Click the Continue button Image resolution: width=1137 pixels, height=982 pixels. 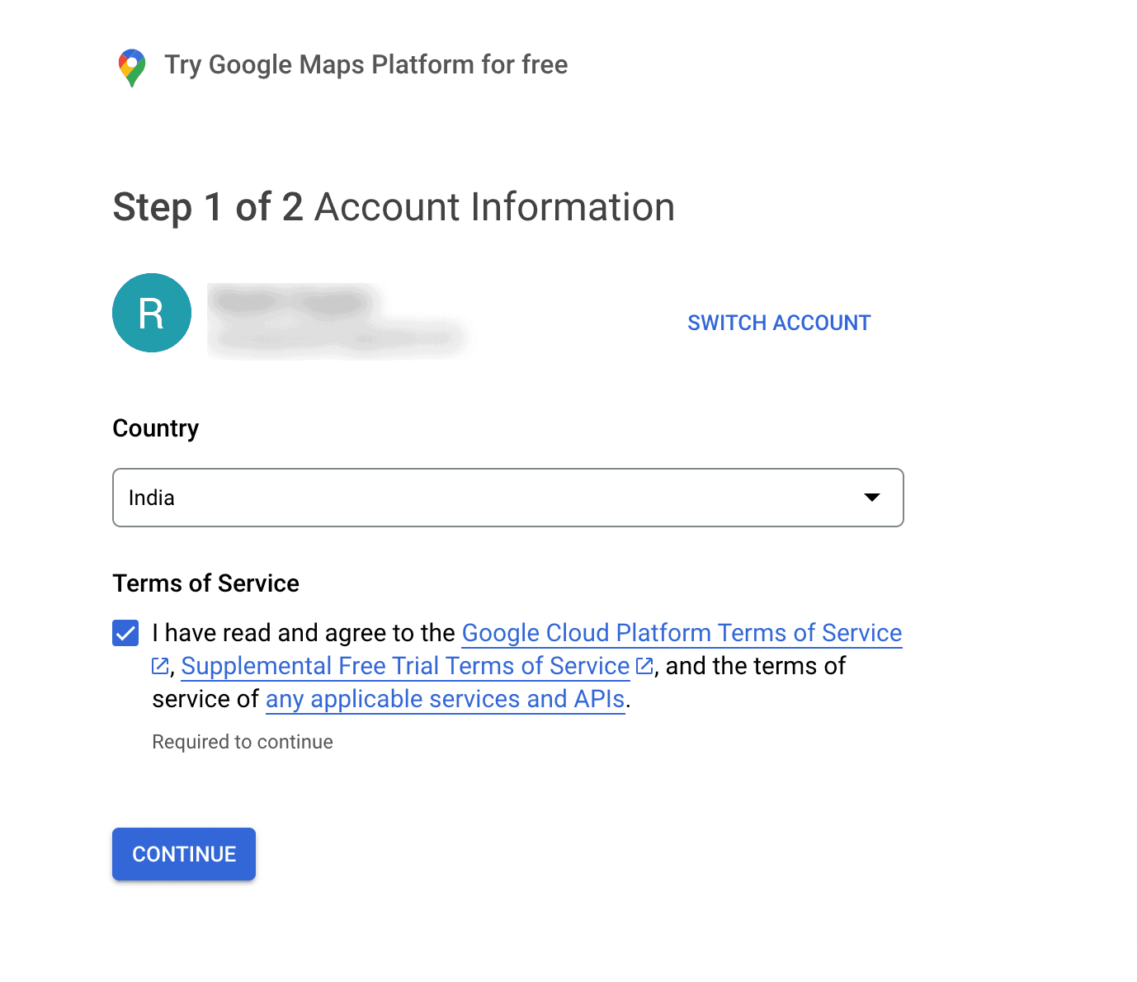(x=184, y=854)
